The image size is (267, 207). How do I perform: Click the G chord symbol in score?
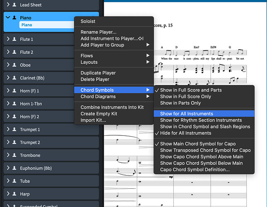click(x=230, y=47)
